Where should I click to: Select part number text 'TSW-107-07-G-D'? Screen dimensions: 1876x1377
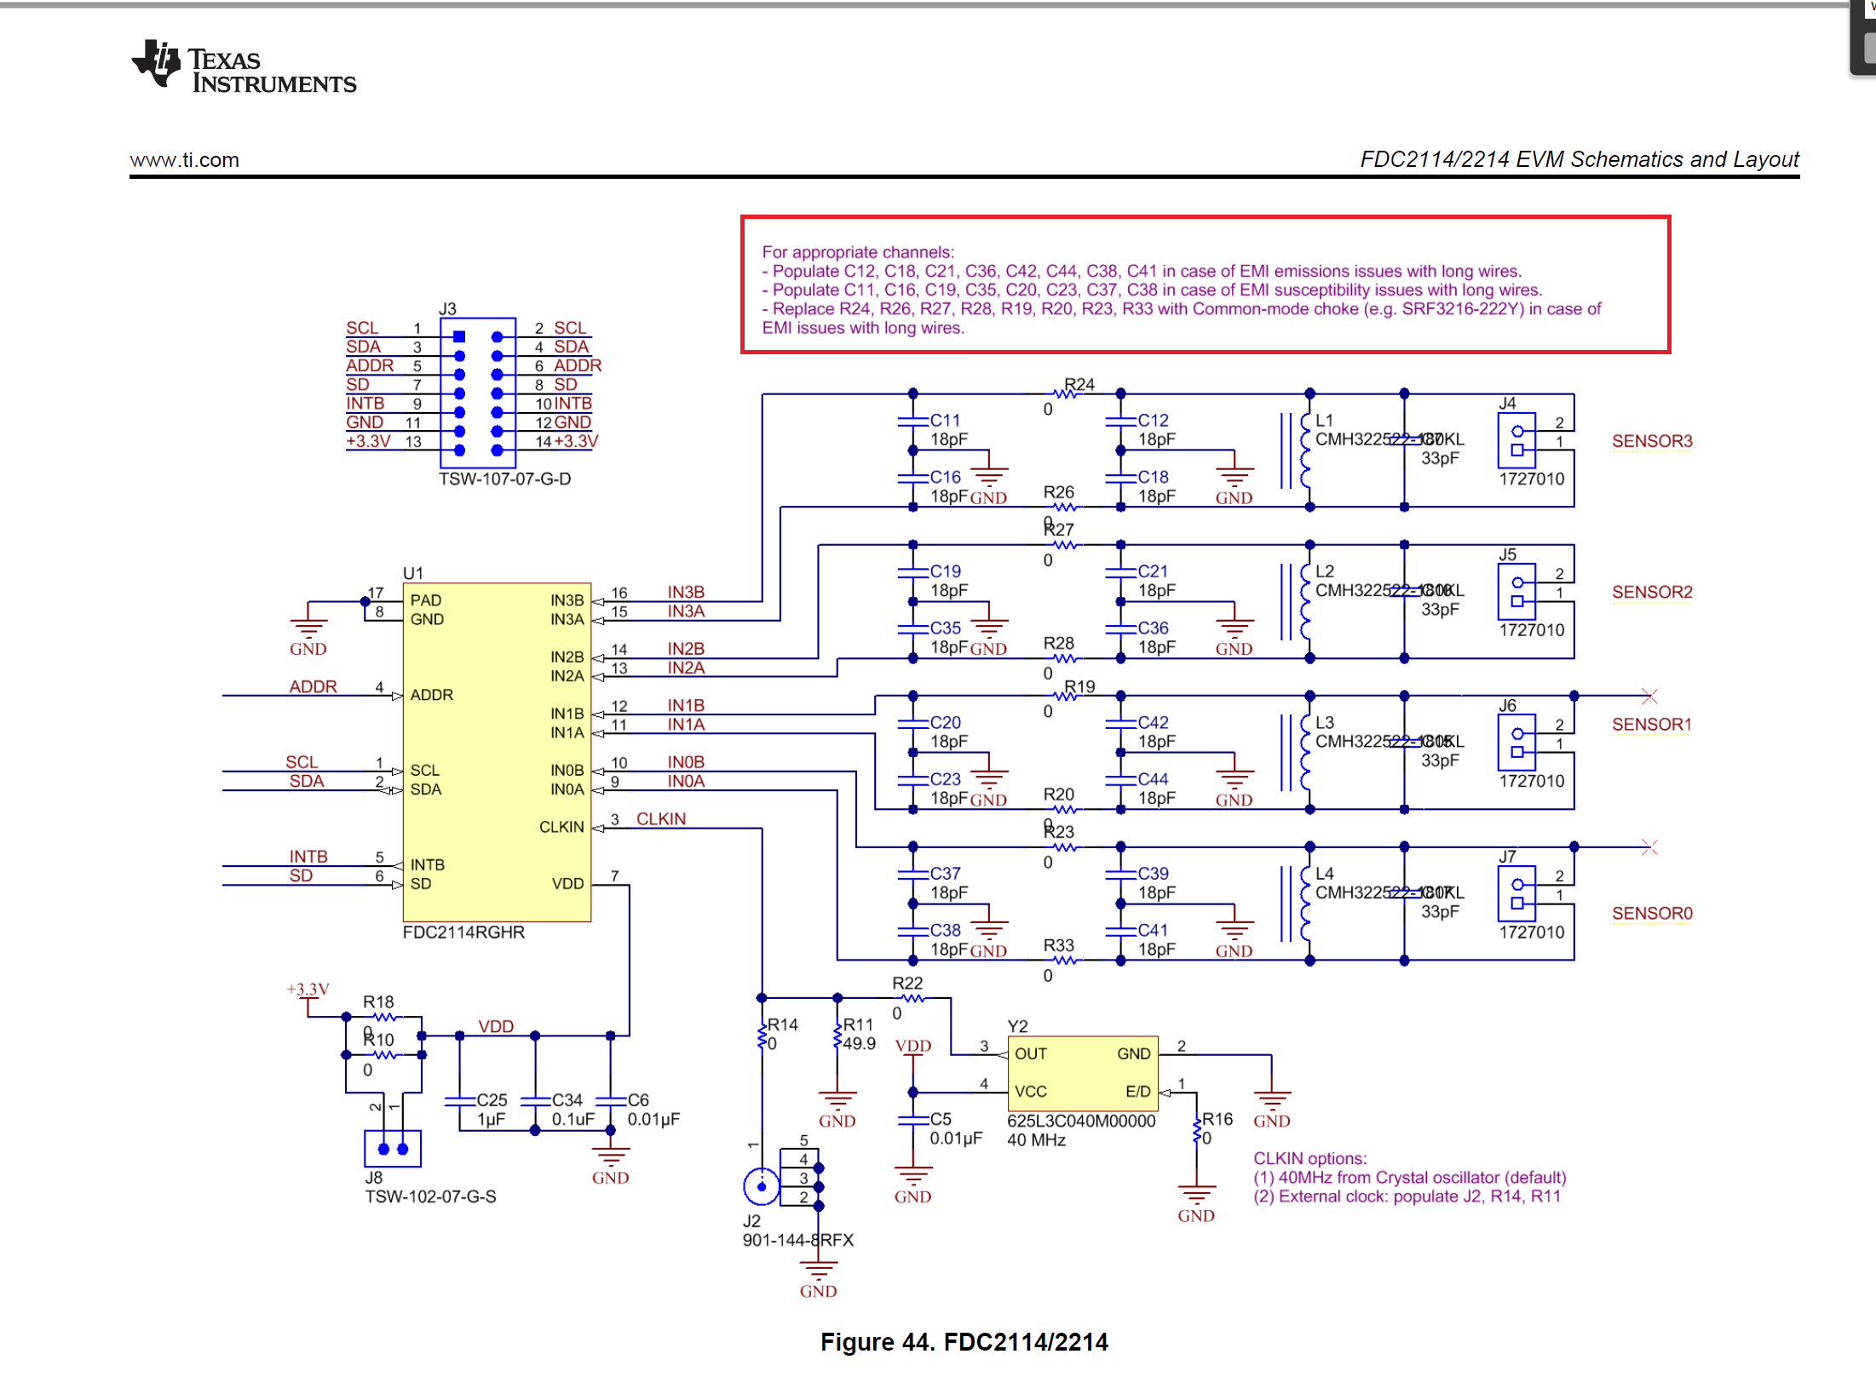pos(504,479)
